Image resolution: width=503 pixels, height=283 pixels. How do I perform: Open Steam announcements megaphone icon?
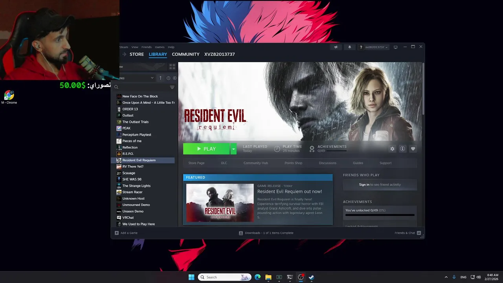336,47
